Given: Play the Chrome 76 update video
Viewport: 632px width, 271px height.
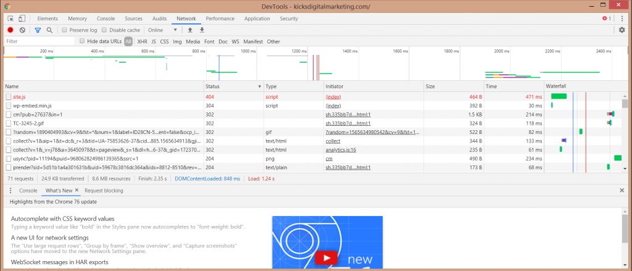Looking at the screenshot, I should coord(326,257).
